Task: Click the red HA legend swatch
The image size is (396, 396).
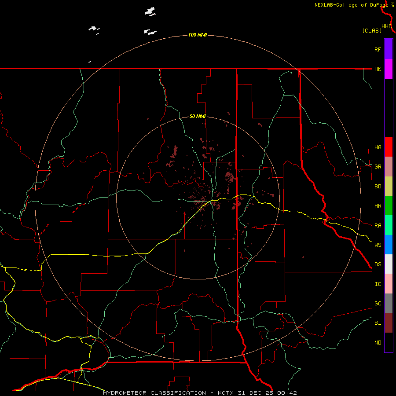Action: click(x=389, y=147)
